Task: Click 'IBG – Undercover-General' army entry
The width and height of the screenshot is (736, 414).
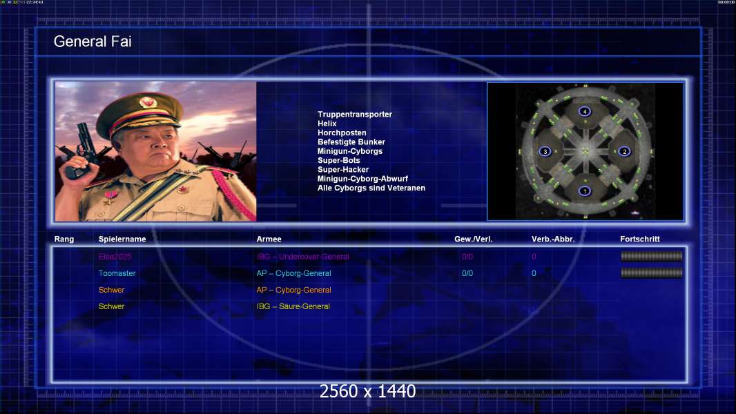Action: coord(303,257)
